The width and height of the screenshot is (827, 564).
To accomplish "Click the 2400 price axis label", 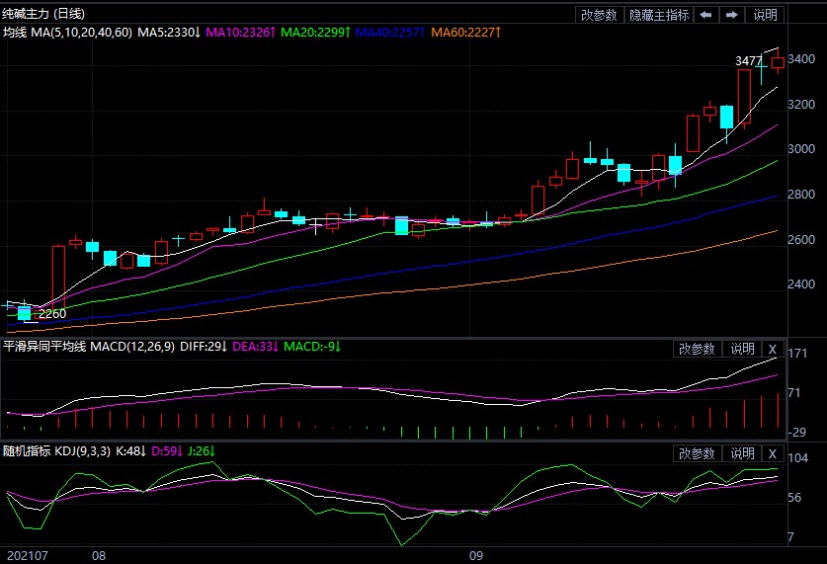I will pyautogui.click(x=801, y=284).
